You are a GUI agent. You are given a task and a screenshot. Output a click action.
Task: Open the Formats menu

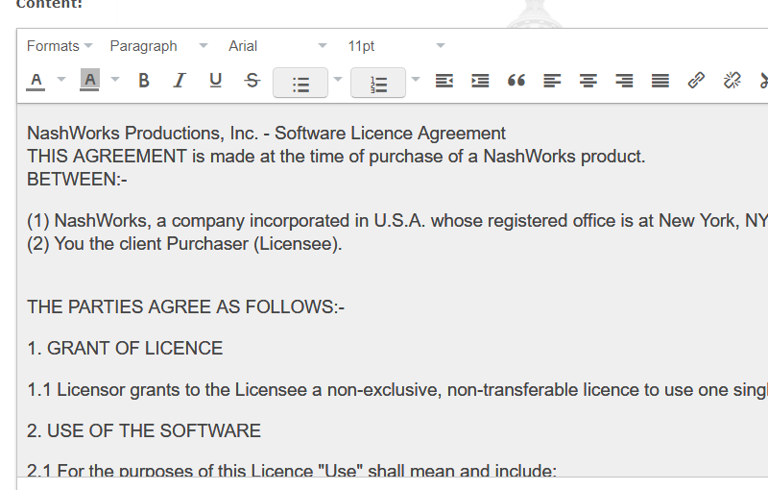[60, 46]
